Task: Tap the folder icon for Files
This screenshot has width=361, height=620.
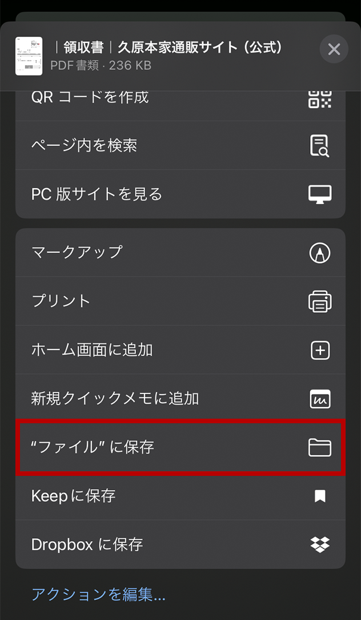Action: [x=319, y=448]
